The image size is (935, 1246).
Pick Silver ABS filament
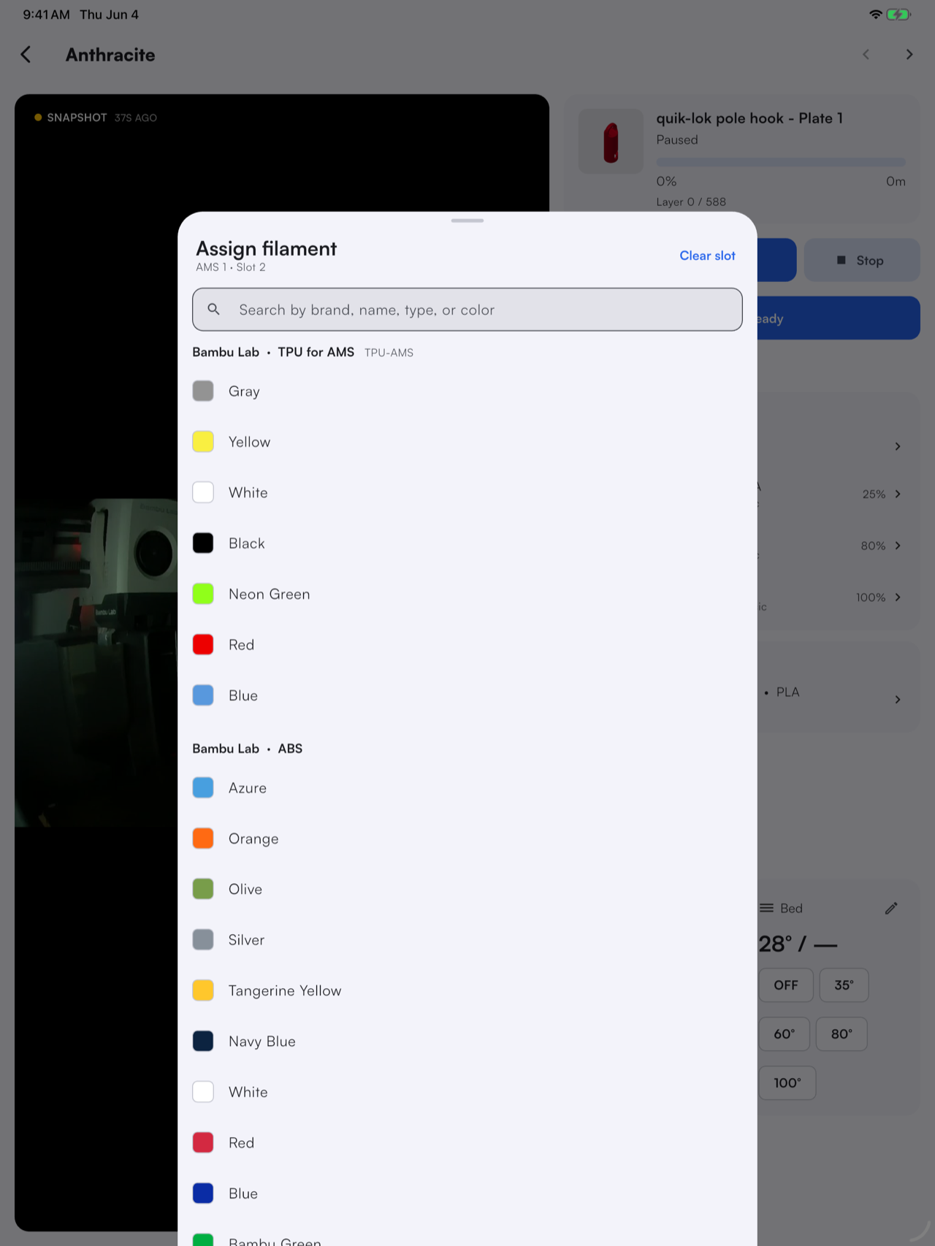tap(467, 940)
